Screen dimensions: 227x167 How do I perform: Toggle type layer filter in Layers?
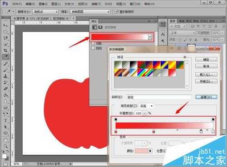[x=204, y=26]
